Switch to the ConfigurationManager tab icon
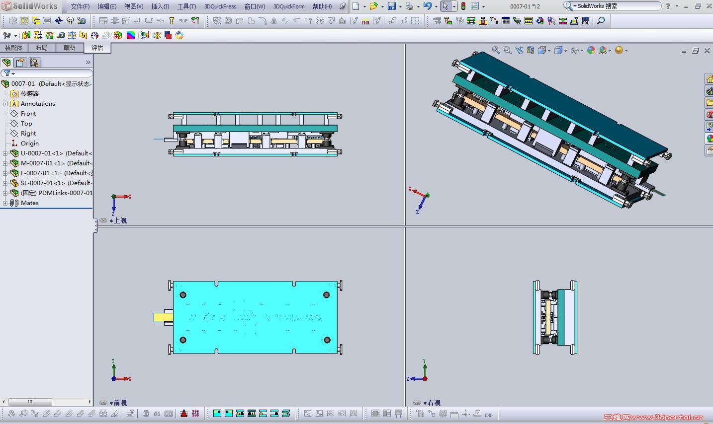This screenshot has width=713, height=424. (x=34, y=63)
